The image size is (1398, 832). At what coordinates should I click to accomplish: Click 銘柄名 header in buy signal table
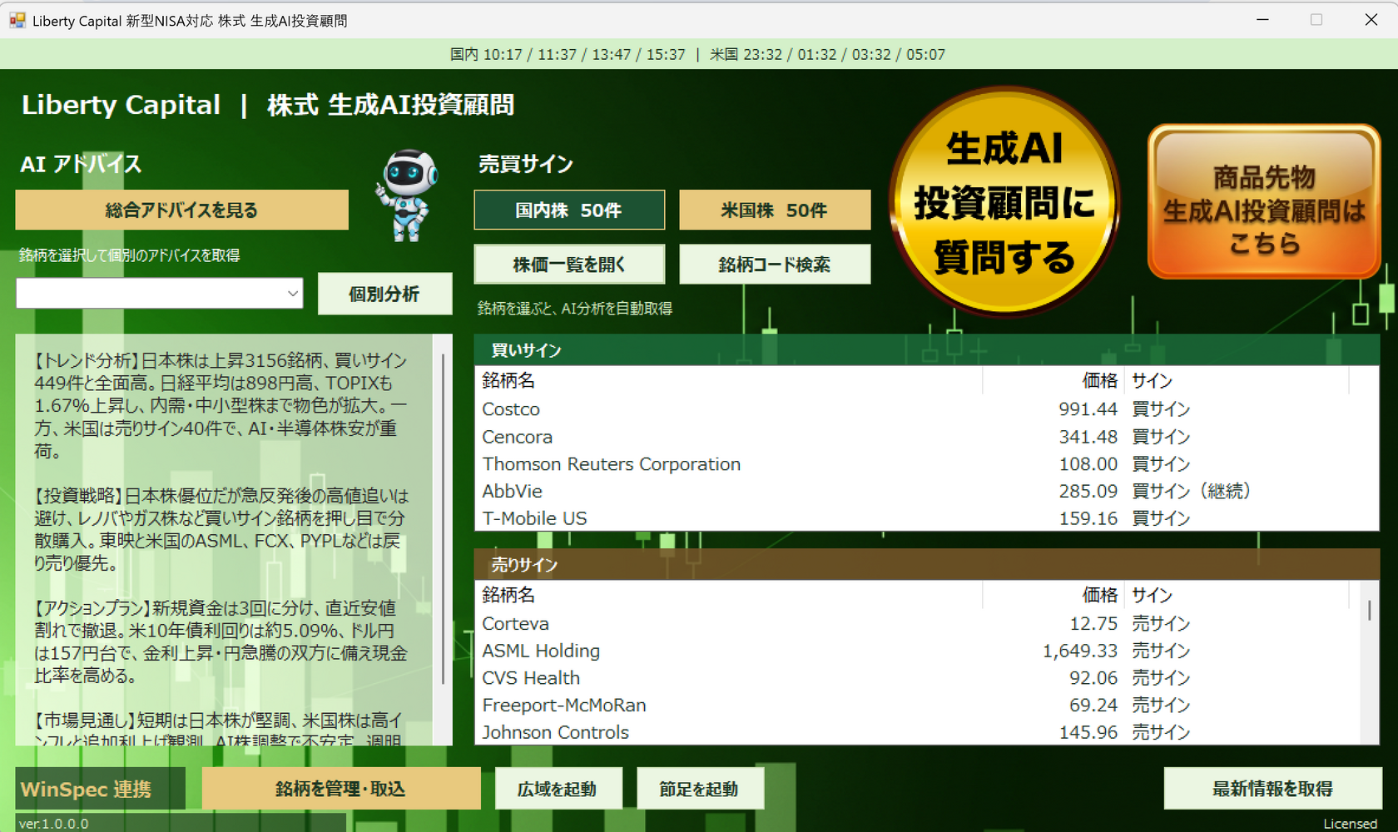coord(729,381)
